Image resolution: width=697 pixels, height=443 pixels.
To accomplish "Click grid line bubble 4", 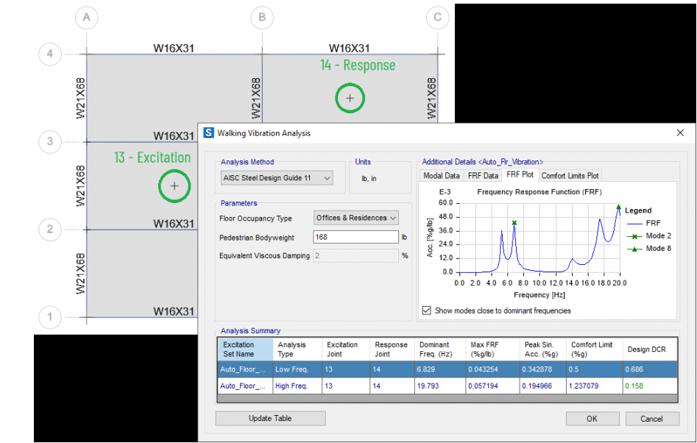I will tap(50, 54).
